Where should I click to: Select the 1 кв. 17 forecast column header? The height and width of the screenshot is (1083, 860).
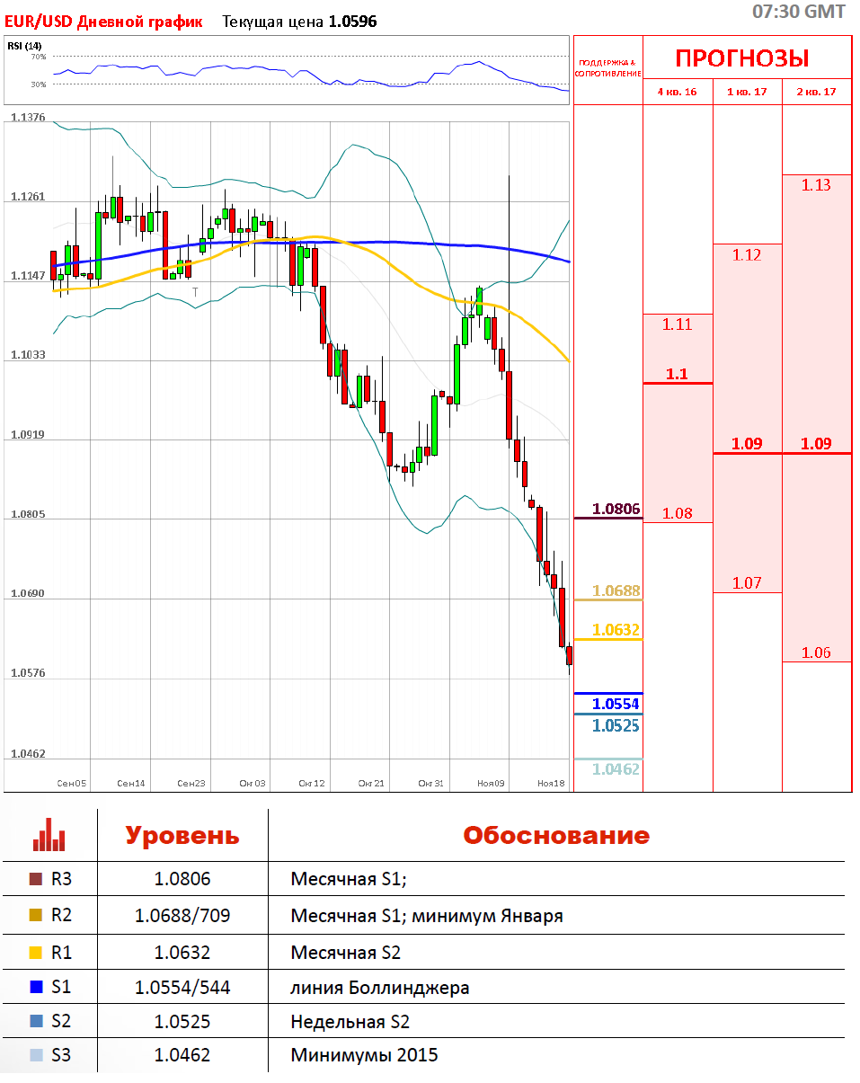(747, 92)
